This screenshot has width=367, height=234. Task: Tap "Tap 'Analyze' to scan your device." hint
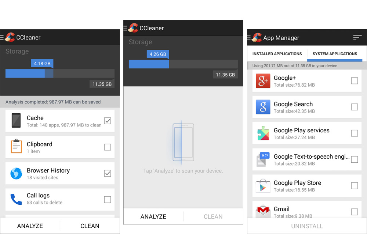(x=183, y=171)
